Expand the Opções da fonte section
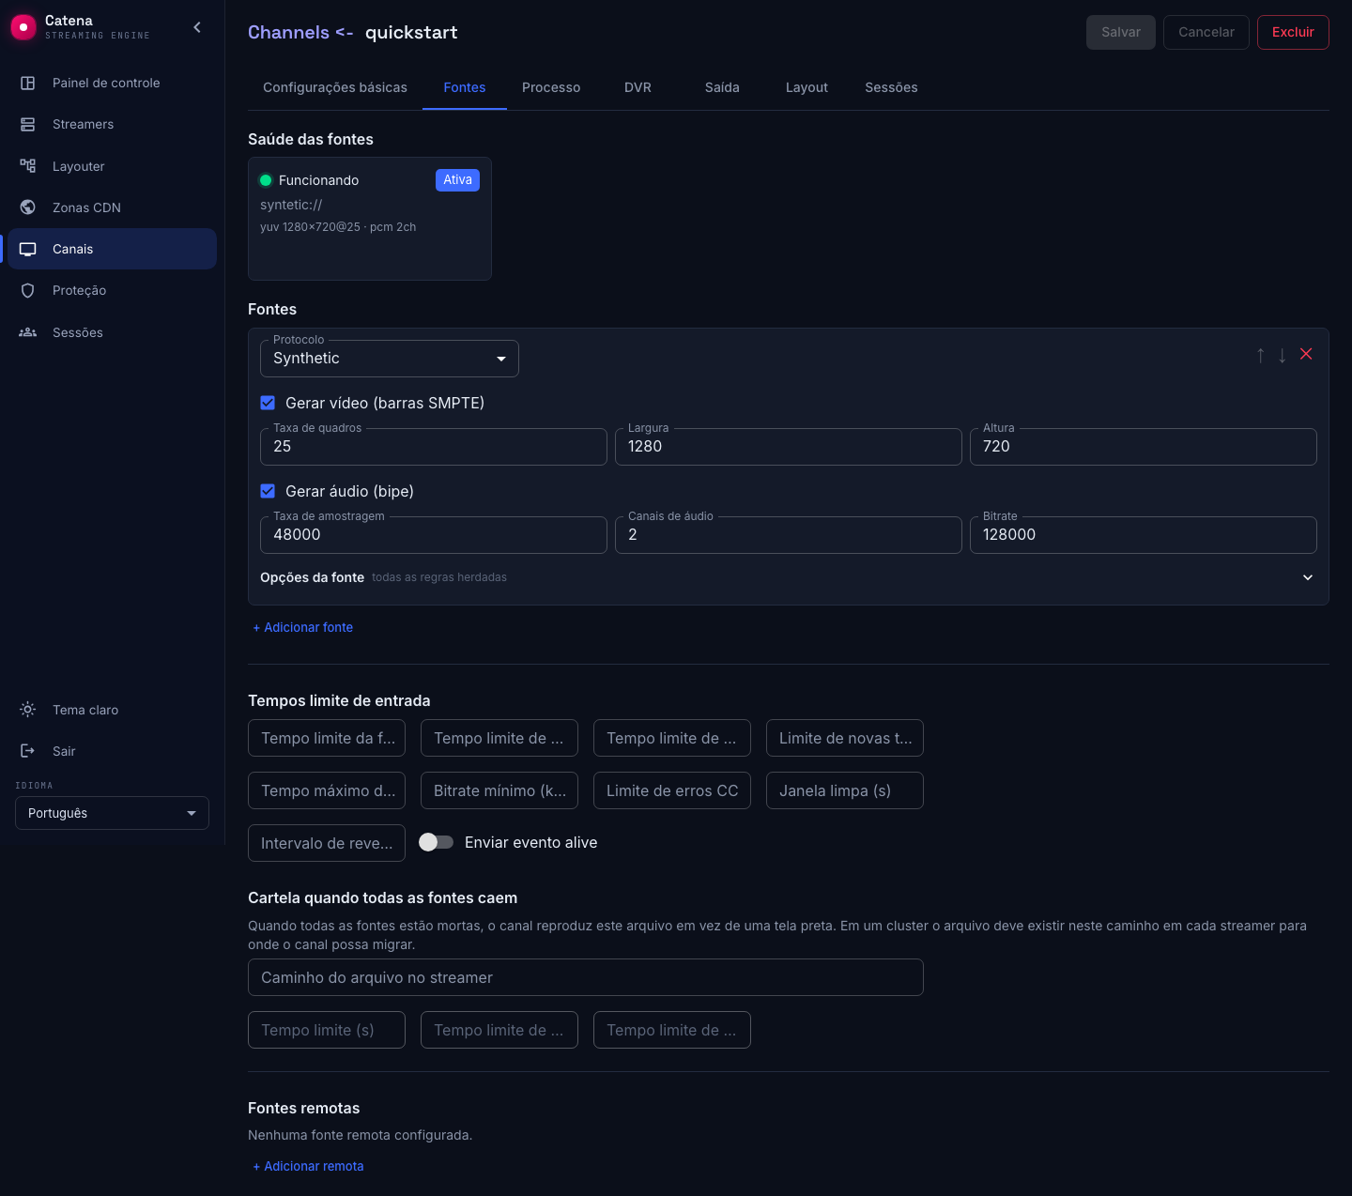This screenshot has width=1352, height=1196. (789, 577)
